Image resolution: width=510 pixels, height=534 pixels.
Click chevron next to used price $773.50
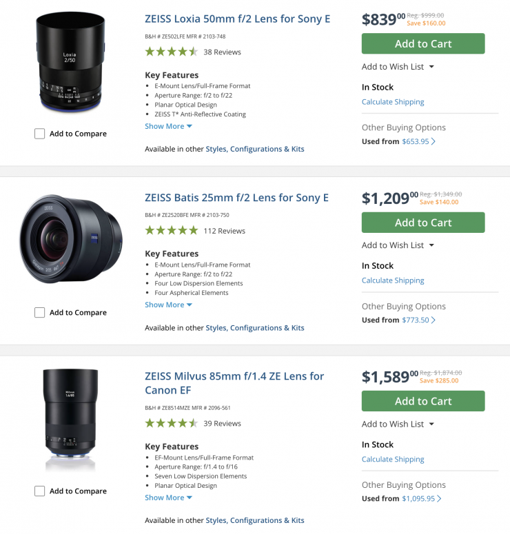433,320
